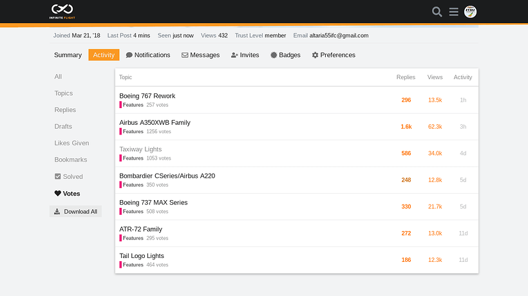Click reply count 272

coord(406,233)
